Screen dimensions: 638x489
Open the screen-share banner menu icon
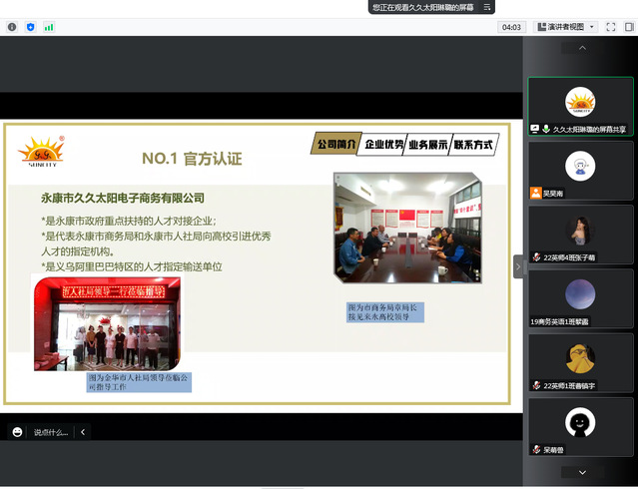click(x=487, y=7)
